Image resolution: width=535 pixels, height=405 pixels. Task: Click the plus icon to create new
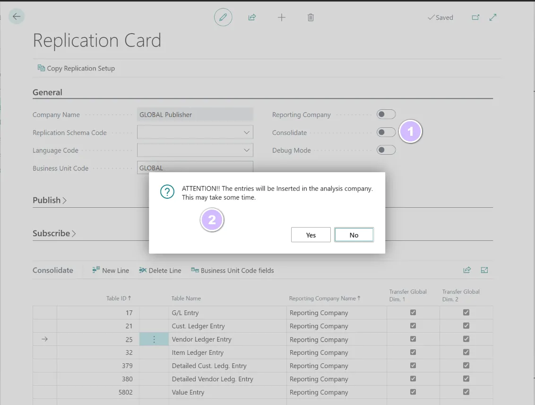click(x=282, y=18)
